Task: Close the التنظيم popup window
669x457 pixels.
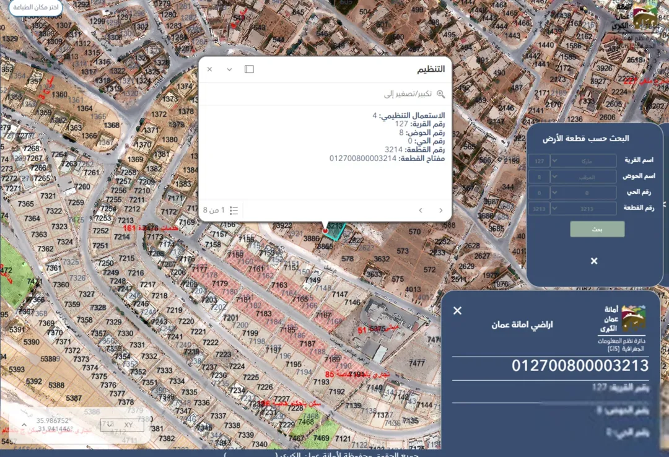Action: [x=209, y=69]
